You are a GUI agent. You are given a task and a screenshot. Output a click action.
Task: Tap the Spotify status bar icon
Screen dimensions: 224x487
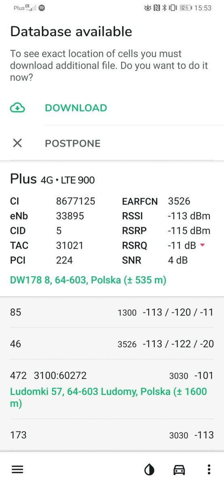(42, 8)
